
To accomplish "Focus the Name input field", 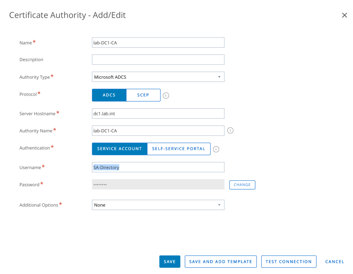I will [x=158, y=42].
